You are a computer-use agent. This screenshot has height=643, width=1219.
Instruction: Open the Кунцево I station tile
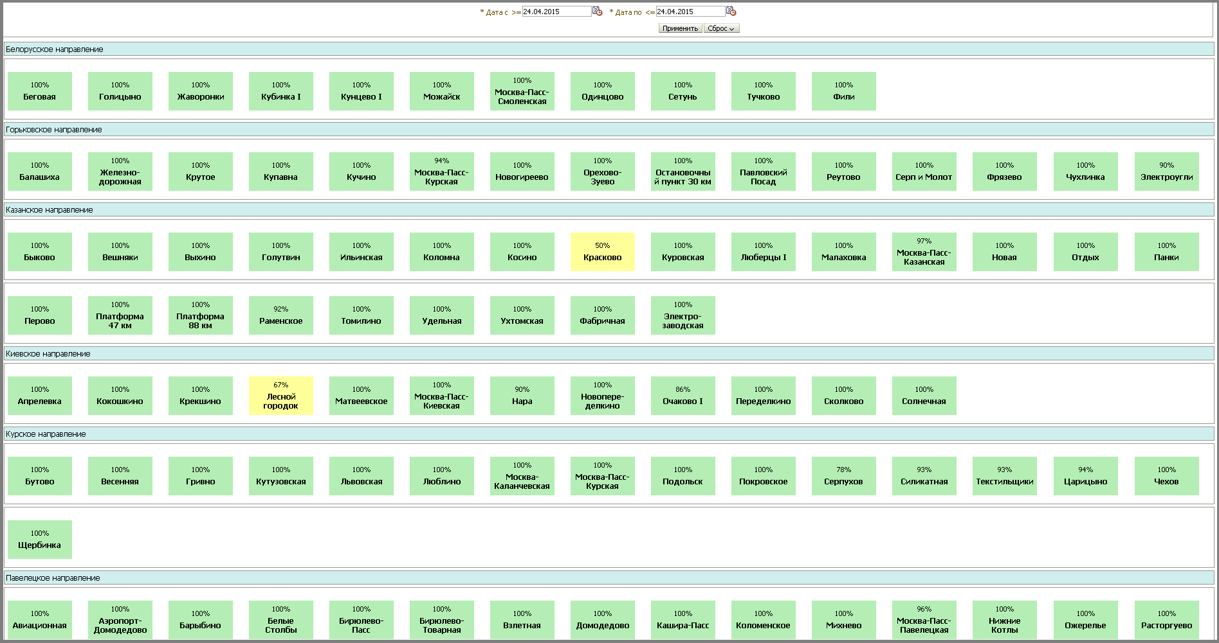coord(362,91)
